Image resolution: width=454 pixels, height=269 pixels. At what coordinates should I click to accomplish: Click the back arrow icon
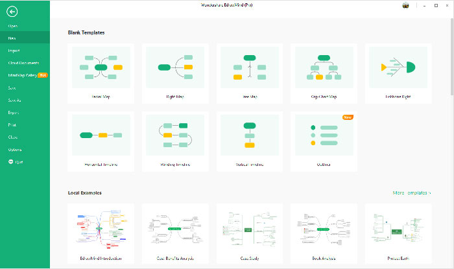pos(12,12)
